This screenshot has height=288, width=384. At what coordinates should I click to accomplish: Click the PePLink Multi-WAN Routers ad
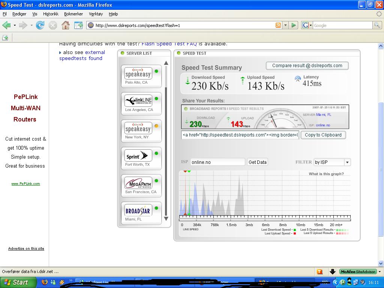tap(25, 108)
